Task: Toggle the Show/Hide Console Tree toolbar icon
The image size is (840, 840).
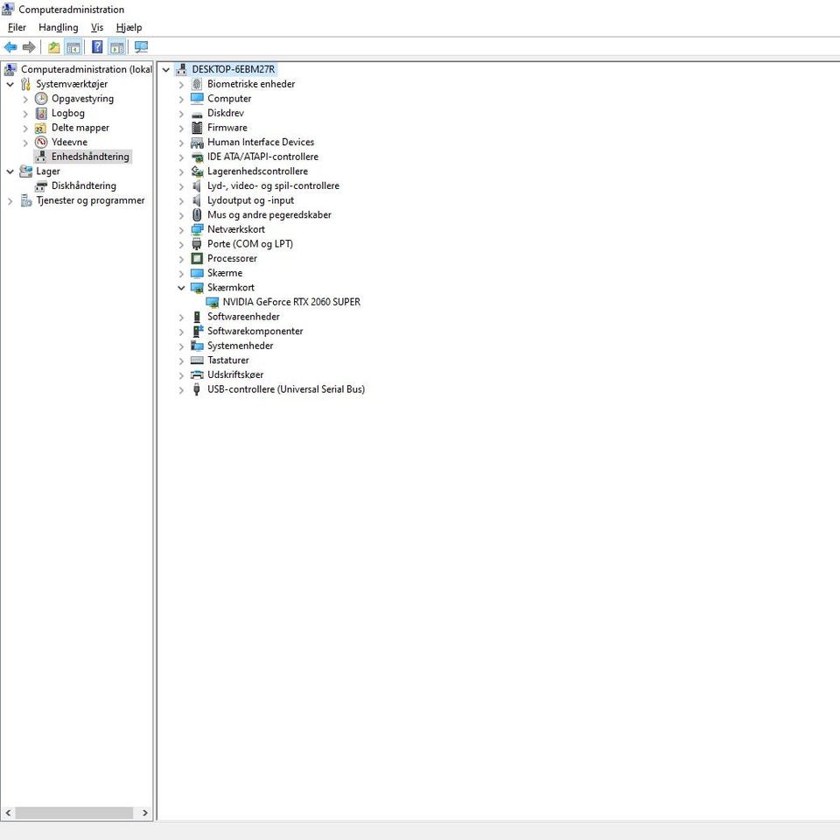Action: point(73,47)
